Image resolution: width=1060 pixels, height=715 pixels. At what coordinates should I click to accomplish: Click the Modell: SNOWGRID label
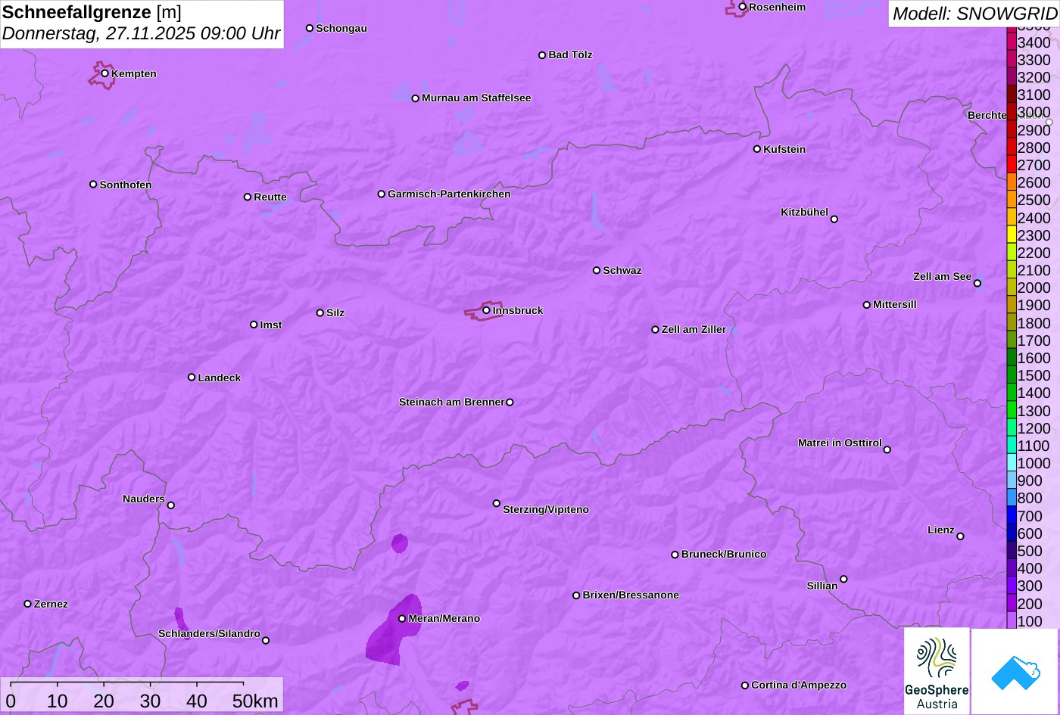(x=974, y=14)
